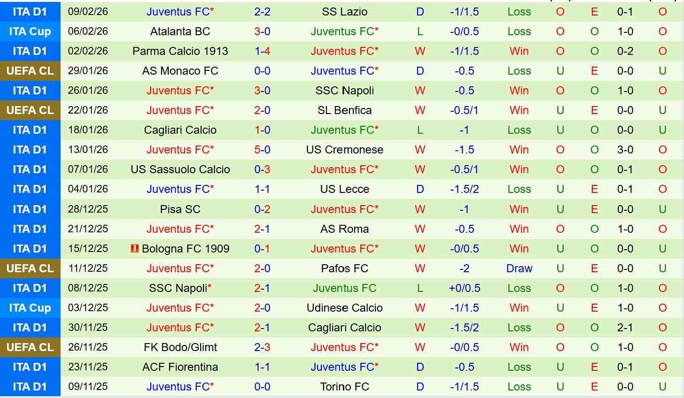Select the Pisa SC team link
The image size is (684, 398).
coord(180,209)
